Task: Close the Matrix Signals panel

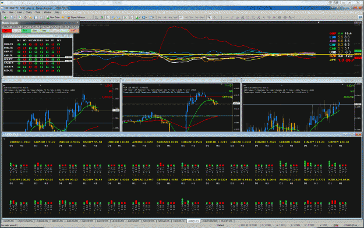Action: click(77, 23)
